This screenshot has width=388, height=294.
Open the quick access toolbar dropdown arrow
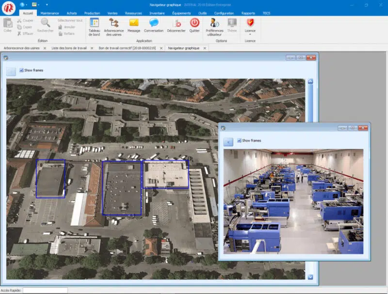[x=47, y=4]
